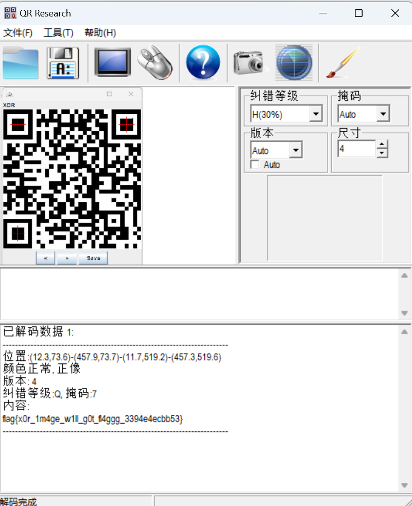Open the 工具(T) menu
412x506 pixels.
pos(58,32)
